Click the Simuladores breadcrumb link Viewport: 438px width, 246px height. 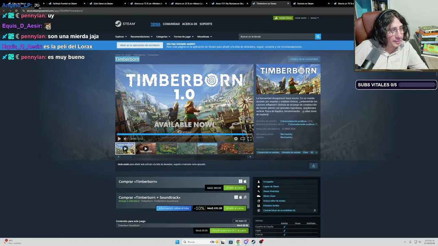pos(139,55)
